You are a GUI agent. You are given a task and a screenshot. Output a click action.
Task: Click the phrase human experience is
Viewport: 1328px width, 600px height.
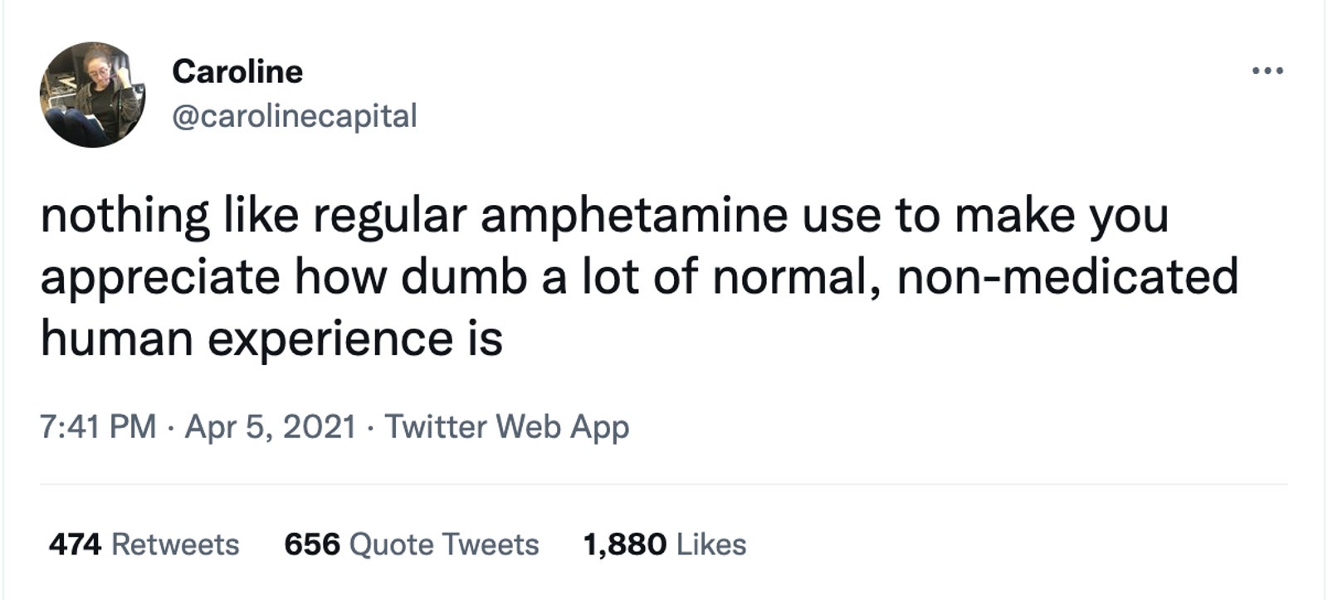click(271, 338)
